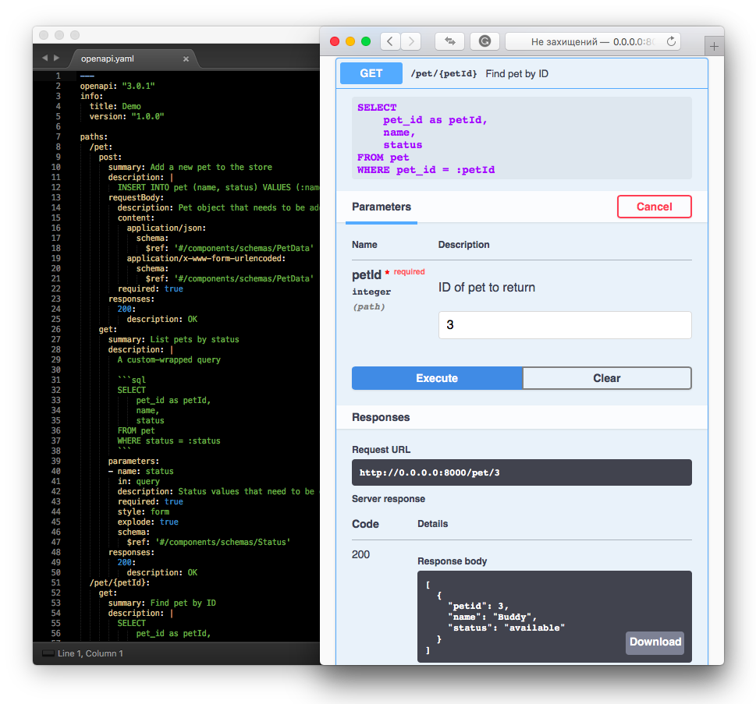
Task: Click the SQL 'WHERE pet_id = :petId' line
Action: click(x=426, y=170)
